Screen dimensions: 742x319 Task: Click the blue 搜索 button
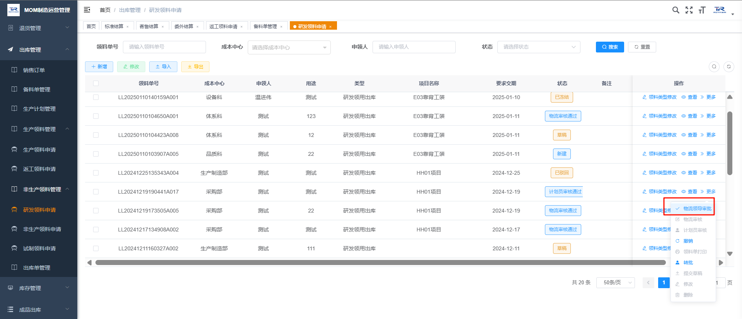pos(610,47)
